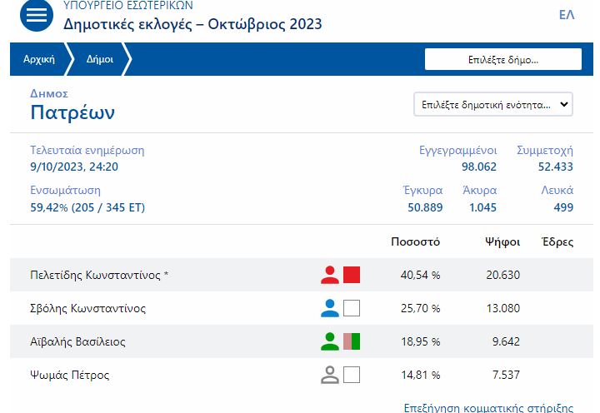
Task: Click the blue person icon for Σβόλης
Action: pyautogui.click(x=330, y=308)
